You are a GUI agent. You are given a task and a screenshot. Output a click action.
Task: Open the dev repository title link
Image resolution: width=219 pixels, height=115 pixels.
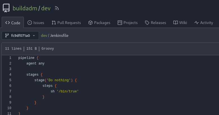[x=46, y=8]
